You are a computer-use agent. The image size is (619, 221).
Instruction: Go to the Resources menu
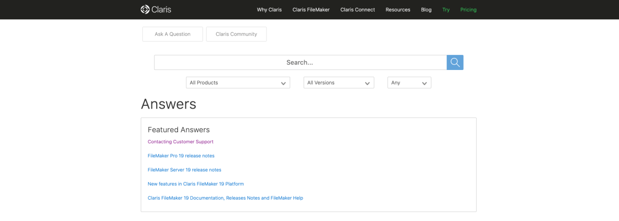398,10
